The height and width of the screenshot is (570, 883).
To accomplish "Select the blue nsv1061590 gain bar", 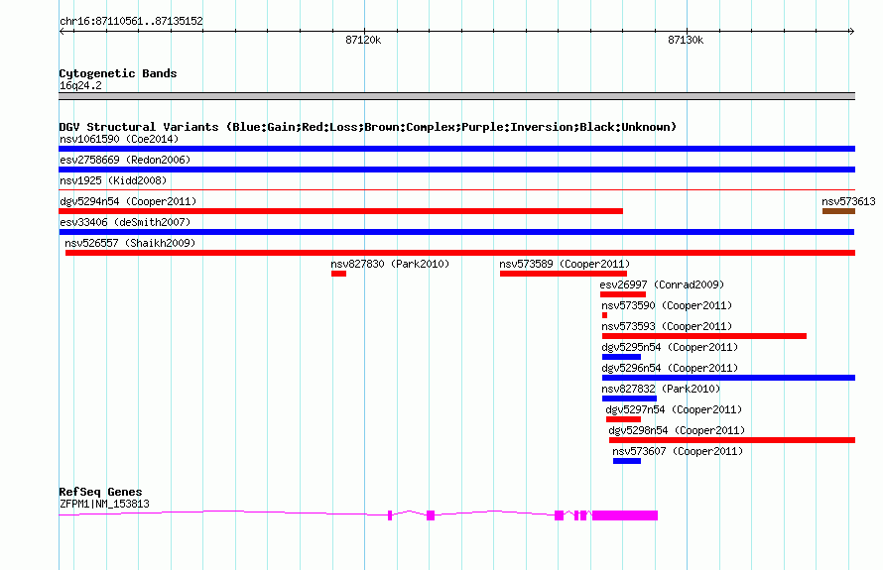I will coord(456,149).
